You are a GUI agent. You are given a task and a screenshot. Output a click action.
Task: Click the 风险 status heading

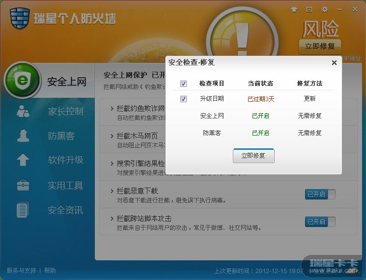click(x=320, y=28)
